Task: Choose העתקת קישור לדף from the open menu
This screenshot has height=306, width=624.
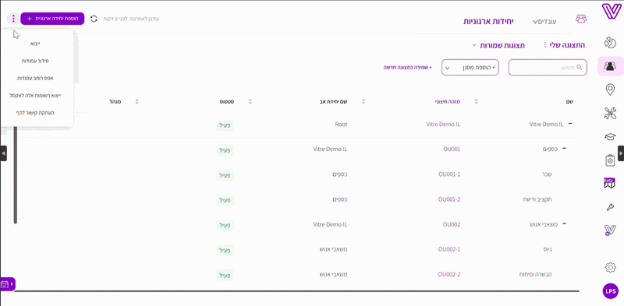Action: tap(35, 113)
